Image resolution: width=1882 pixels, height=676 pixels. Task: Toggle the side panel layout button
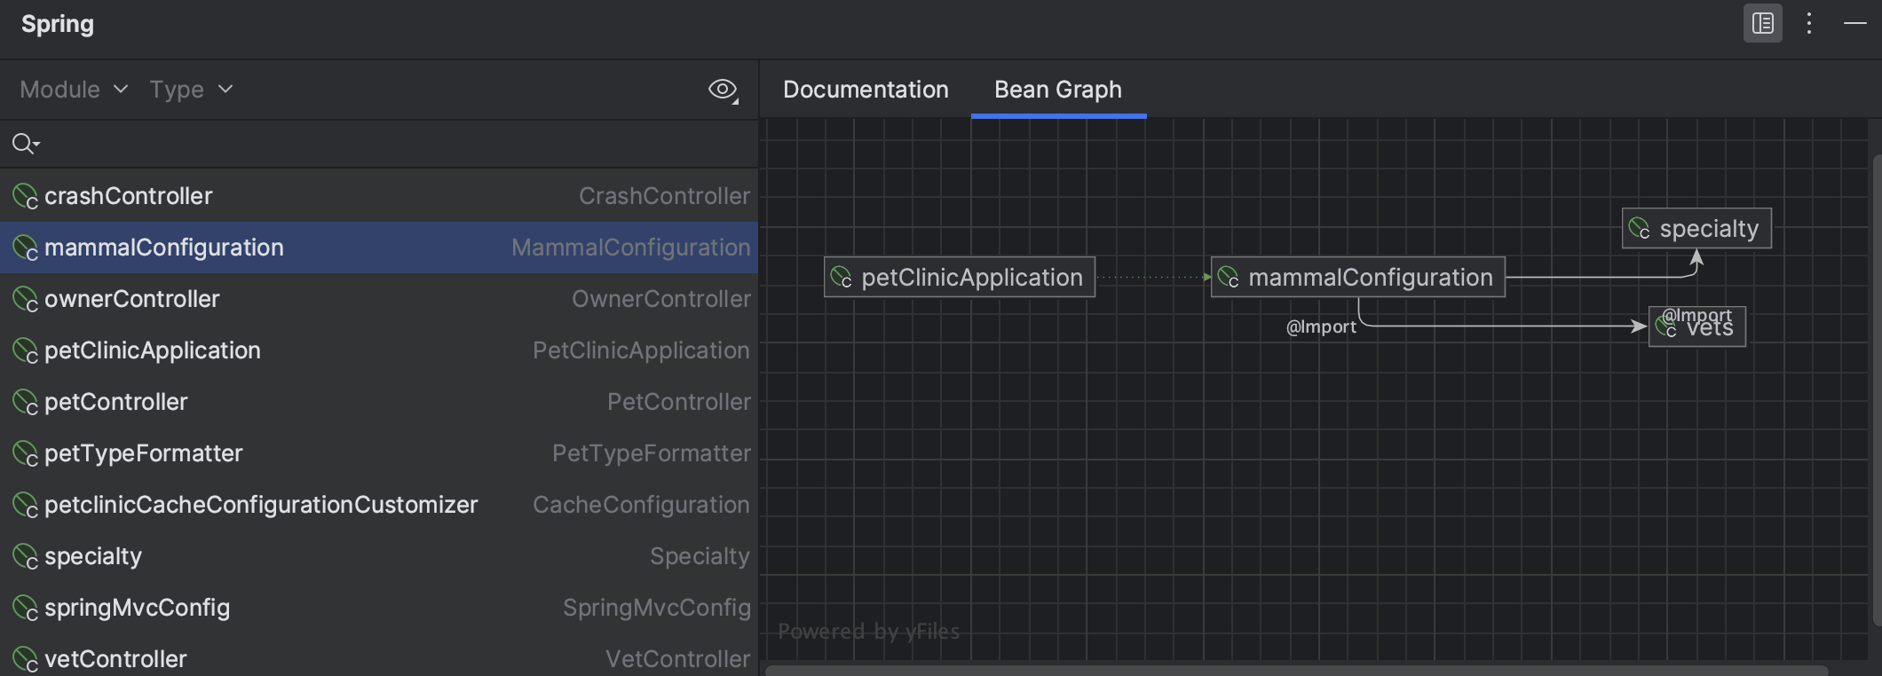1762,24
